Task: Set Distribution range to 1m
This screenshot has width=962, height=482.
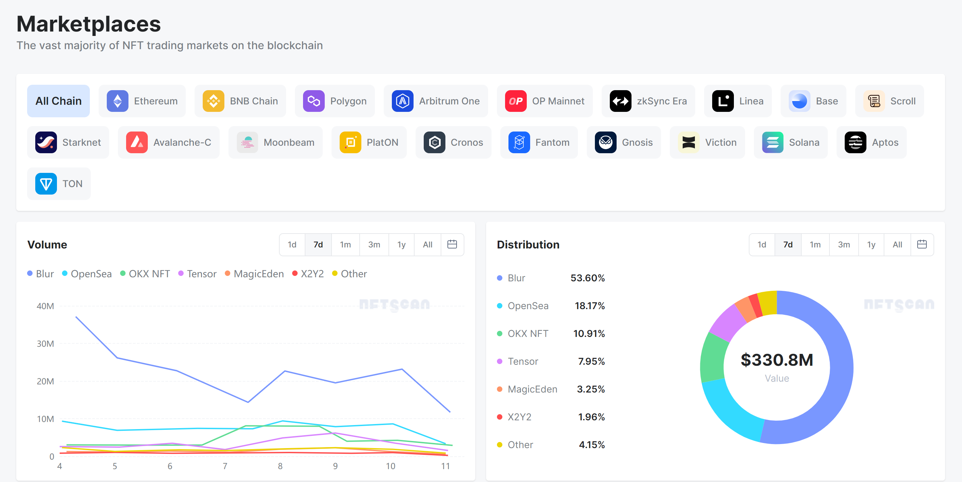Action: tap(815, 244)
